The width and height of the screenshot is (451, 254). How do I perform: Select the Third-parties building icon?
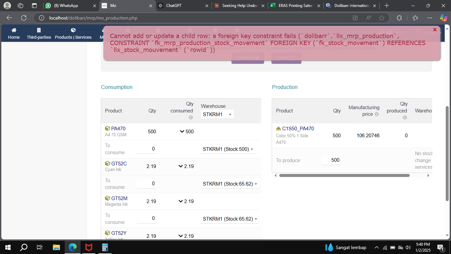39,30
